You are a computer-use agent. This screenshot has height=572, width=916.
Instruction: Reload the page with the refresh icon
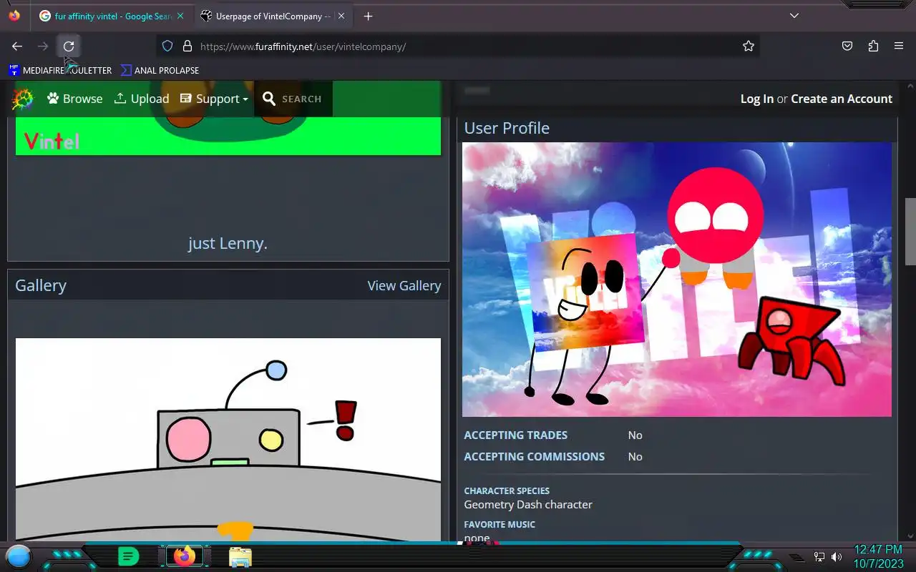pyautogui.click(x=69, y=46)
